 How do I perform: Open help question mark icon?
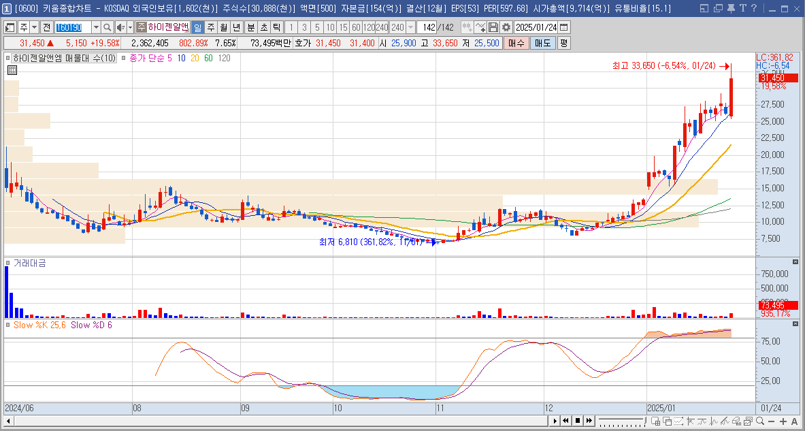tap(754, 7)
